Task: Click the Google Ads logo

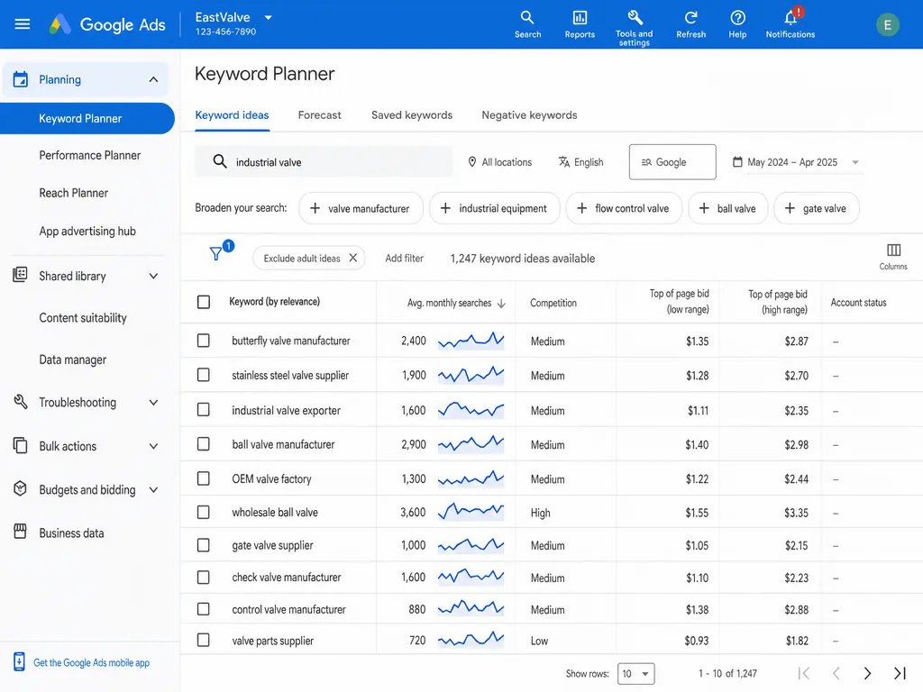Action: click(107, 24)
